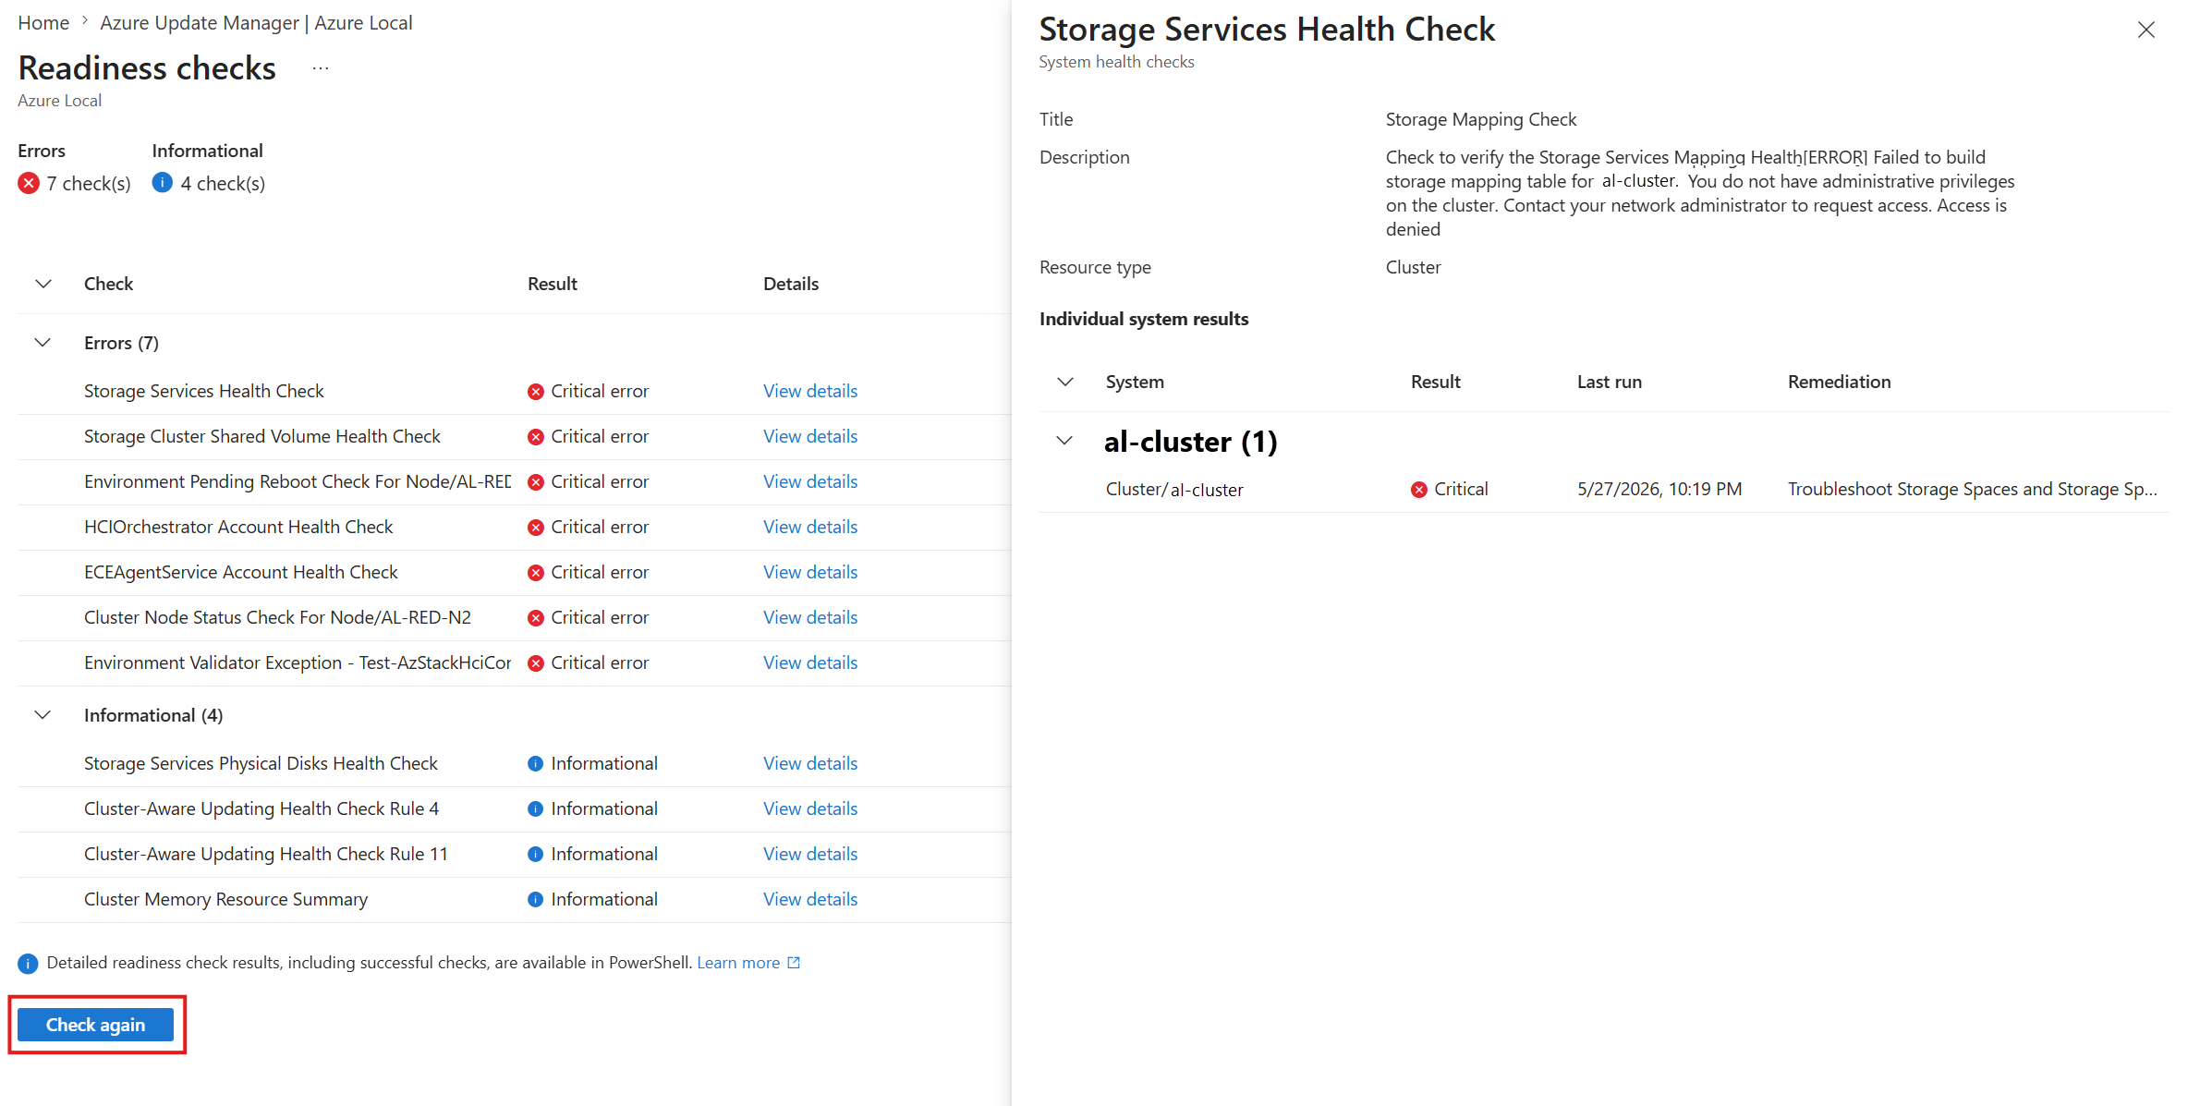Click critical error icon for Environment Pending Reboot Check
Viewport: 2188px width, 1106px height.
pyautogui.click(x=536, y=482)
